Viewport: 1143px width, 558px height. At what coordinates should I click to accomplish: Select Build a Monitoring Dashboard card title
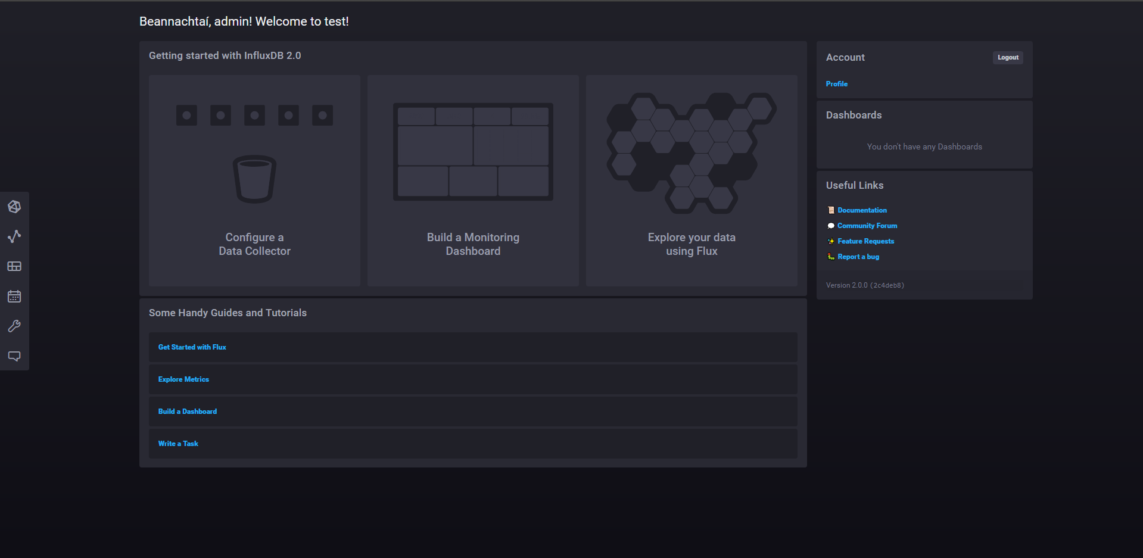473,244
